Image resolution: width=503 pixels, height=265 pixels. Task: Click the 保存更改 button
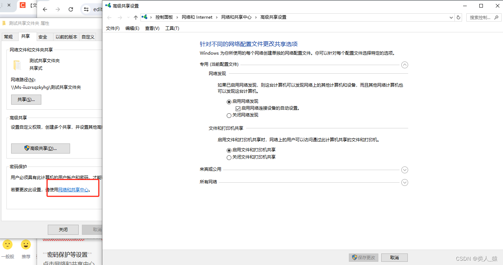(364, 257)
